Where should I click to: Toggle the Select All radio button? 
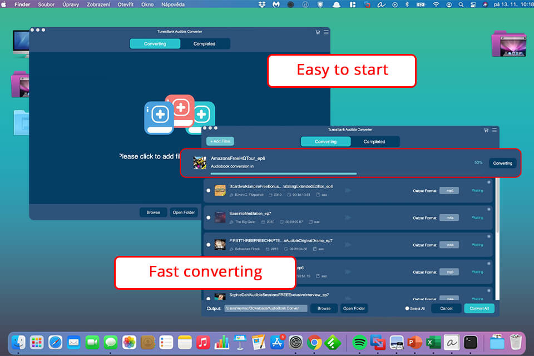tap(407, 308)
